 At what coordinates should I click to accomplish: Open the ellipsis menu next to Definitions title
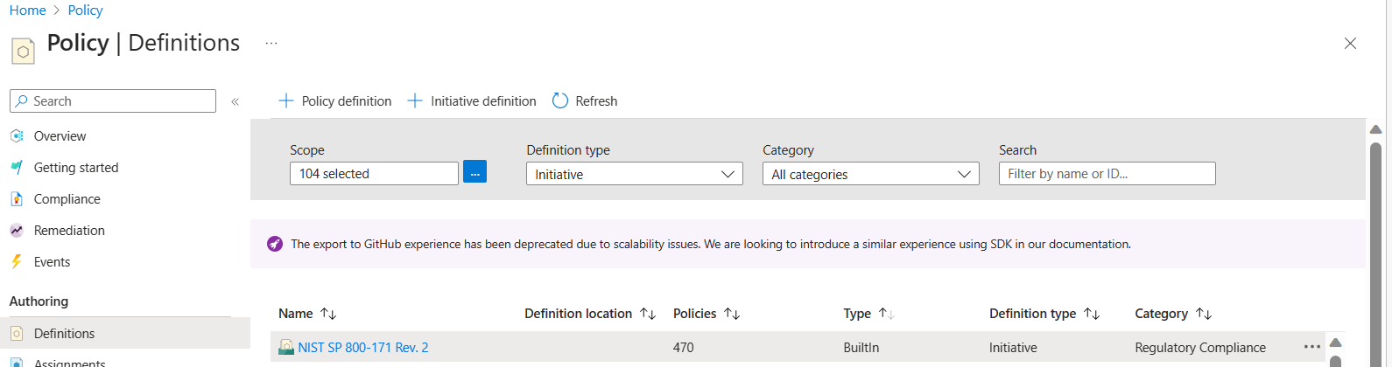[271, 43]
